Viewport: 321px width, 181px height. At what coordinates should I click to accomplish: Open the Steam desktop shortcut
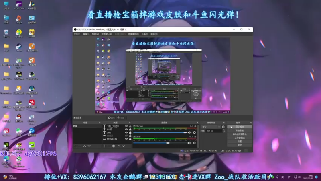[x=19, y=47]
